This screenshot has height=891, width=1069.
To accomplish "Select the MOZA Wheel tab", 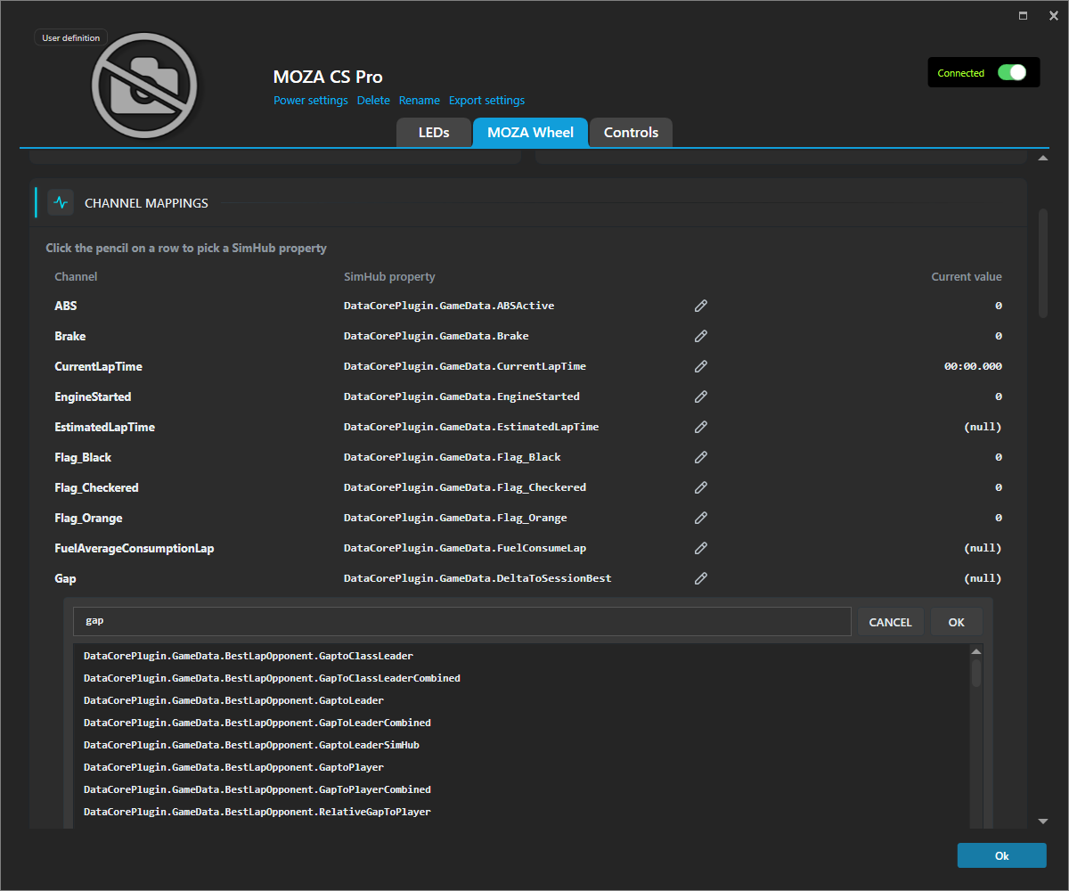I will tap(530, 133).
